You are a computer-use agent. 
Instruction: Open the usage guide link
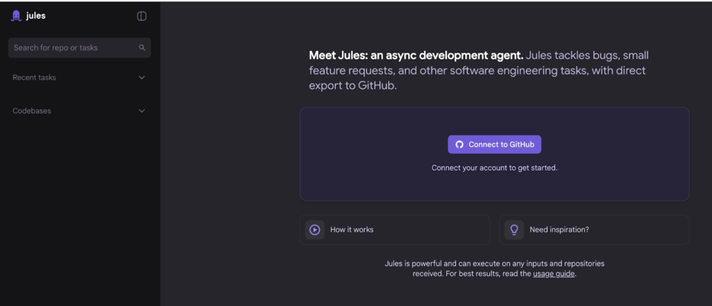(x=554, y=274)
